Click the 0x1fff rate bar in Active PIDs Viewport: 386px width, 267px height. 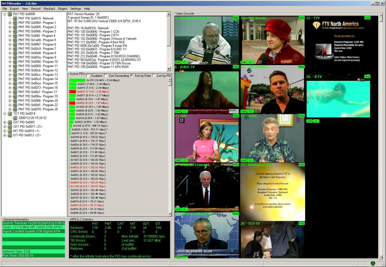pyautogui.click(x=77, y=80)
